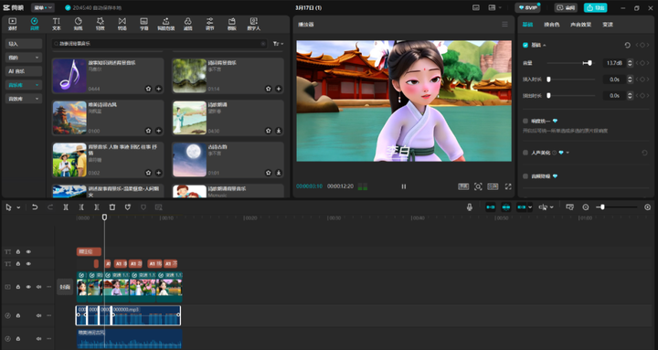Open the search filter dropdown

tap(278, 44)
